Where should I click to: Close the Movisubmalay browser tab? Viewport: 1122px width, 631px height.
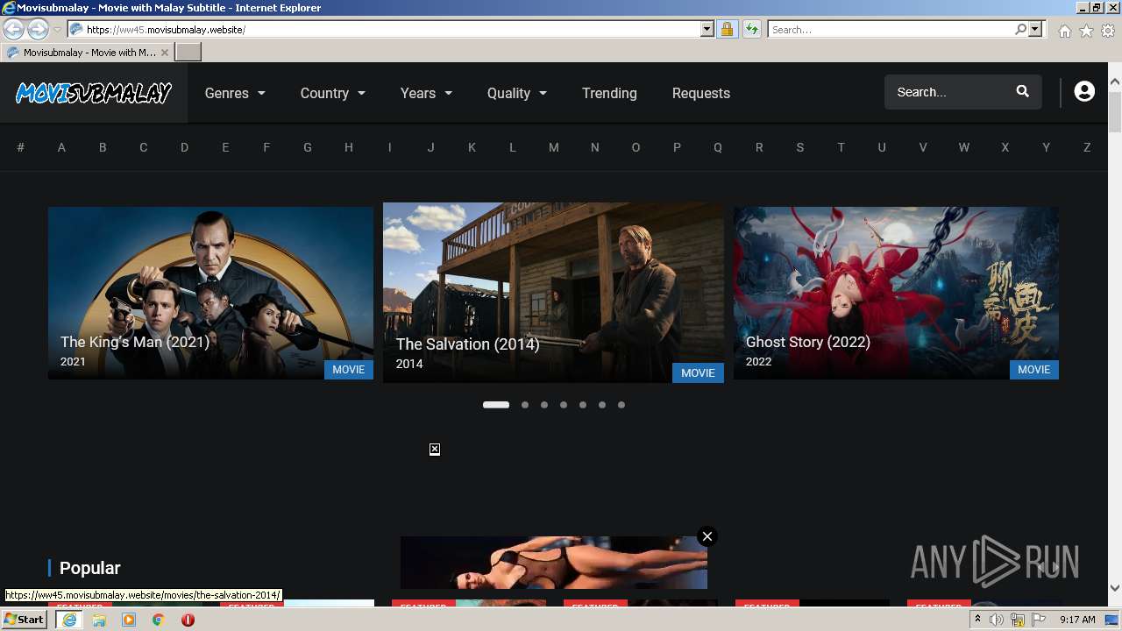pyautogui.click(x=165, y=53)
